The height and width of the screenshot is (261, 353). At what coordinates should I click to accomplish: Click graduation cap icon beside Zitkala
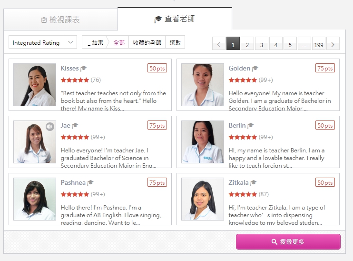coord(253,182)
